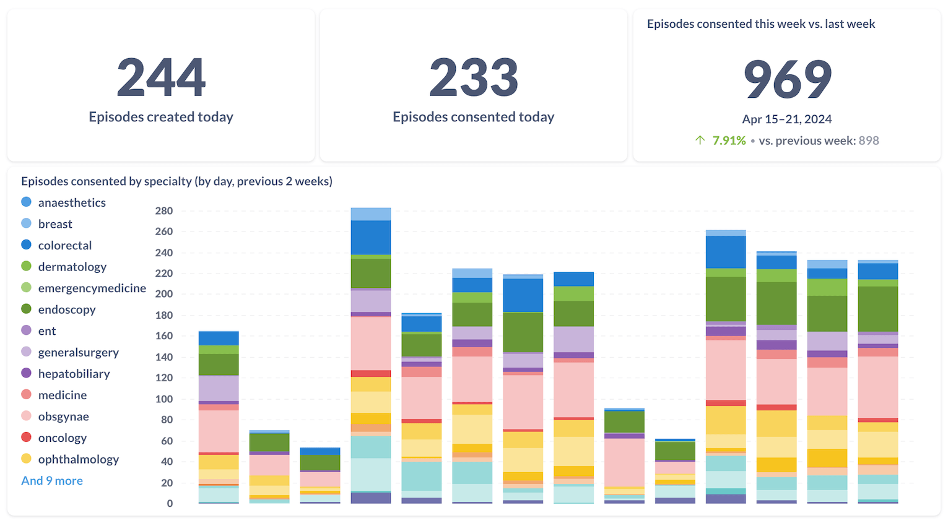Click the obsgynae legend label
This screenshot has height=523, width=948.
(x=64, y=417)
